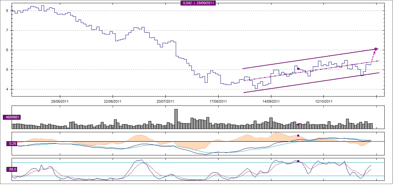Click the purple target circle at channel top
Viewport: 393px width, 194px height.
(x=376, y=49)
